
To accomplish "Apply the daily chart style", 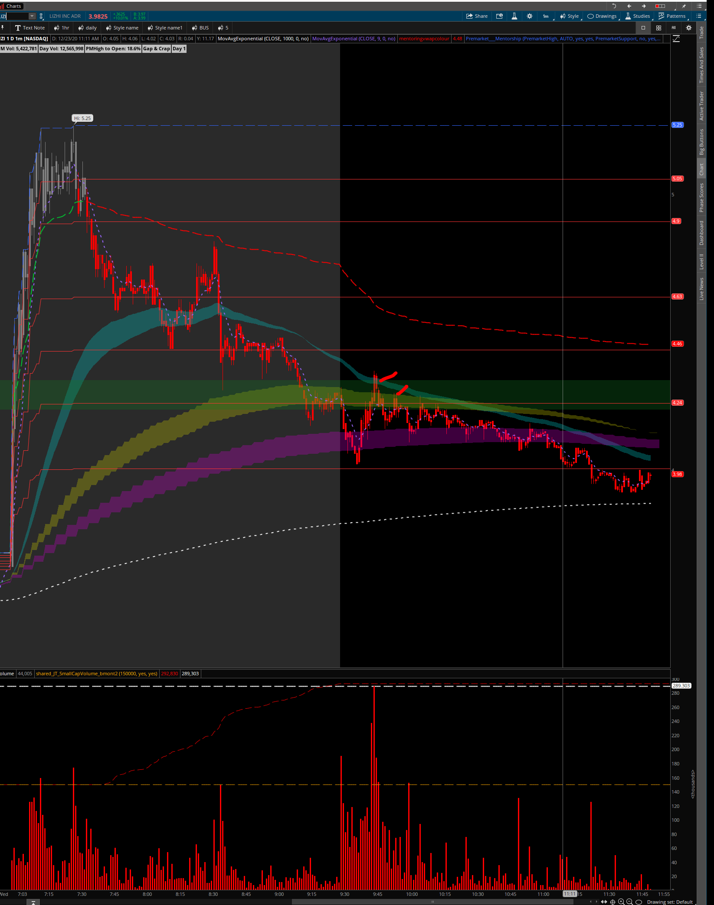I will [x=87, y=28].
